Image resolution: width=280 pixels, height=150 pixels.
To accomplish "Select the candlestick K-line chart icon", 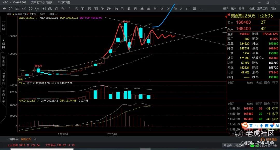I will pyautogui.click(x=30, y=9).
